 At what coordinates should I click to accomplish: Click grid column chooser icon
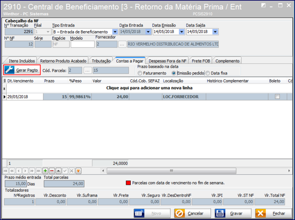pyautogui.click(x=4, y=81)
